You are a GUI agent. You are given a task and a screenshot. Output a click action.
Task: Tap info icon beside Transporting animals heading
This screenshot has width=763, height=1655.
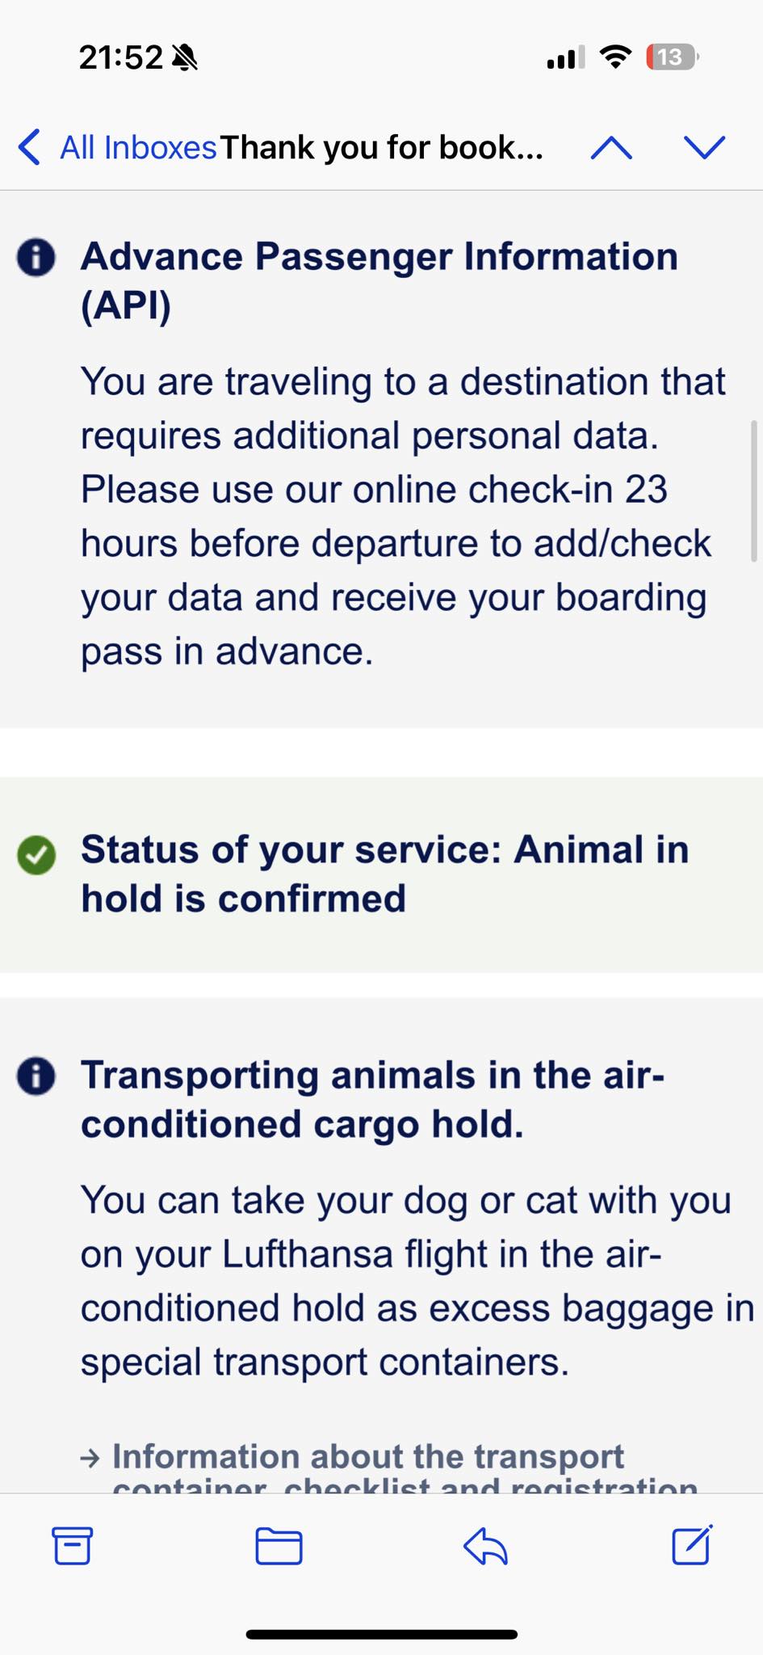(x=36, y=1076)
